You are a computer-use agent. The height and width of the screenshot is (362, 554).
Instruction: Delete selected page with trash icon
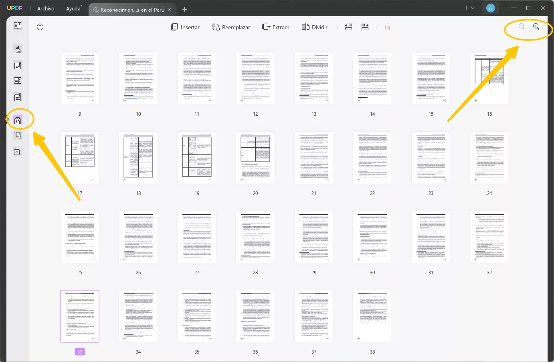pos(388,27)
